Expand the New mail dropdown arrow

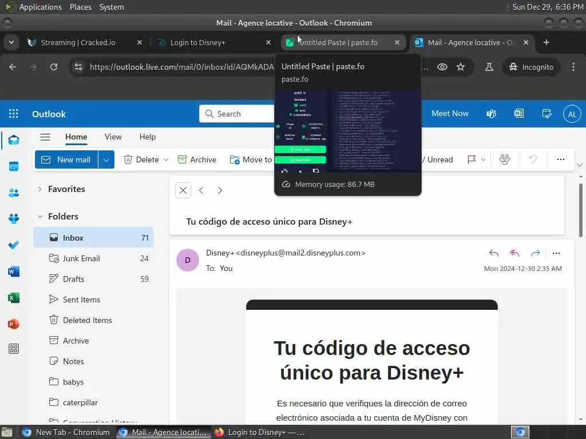[x=106, y=159]
